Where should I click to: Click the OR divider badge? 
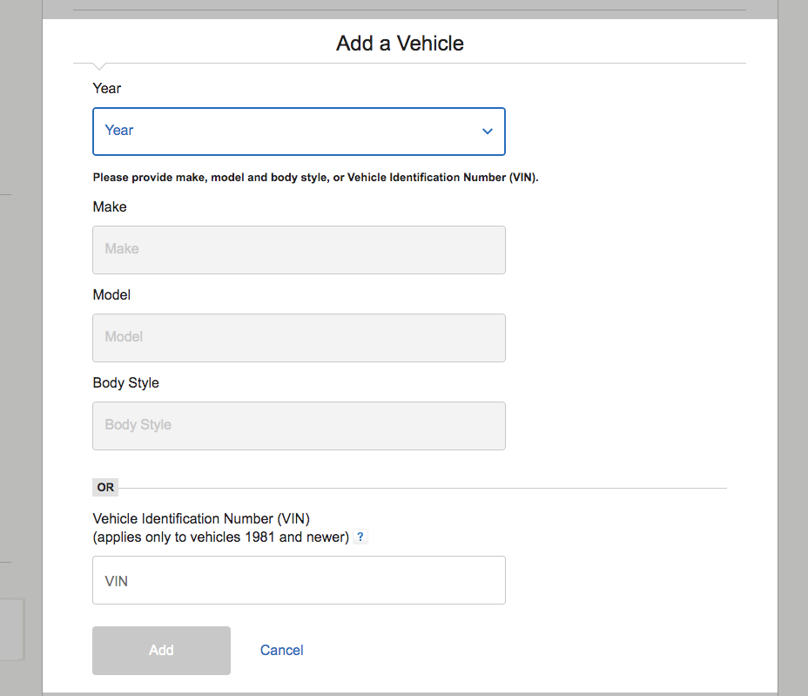click(x=105, y=487)
